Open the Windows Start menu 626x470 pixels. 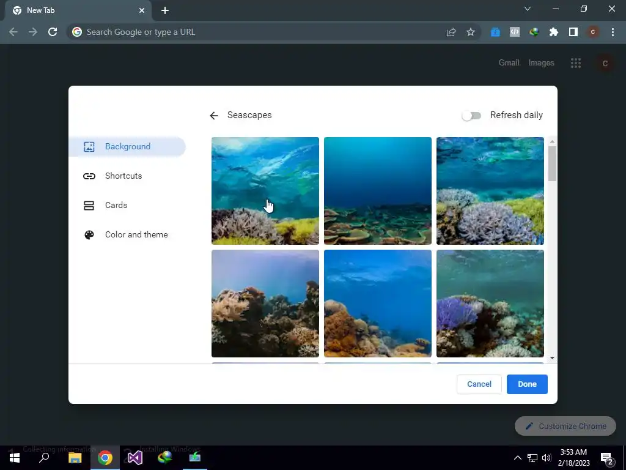(15, 458)
